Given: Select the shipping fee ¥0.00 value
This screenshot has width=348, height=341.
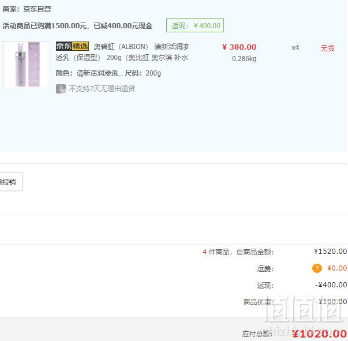Looking at the screenshot, I should [x=337, y=268].
